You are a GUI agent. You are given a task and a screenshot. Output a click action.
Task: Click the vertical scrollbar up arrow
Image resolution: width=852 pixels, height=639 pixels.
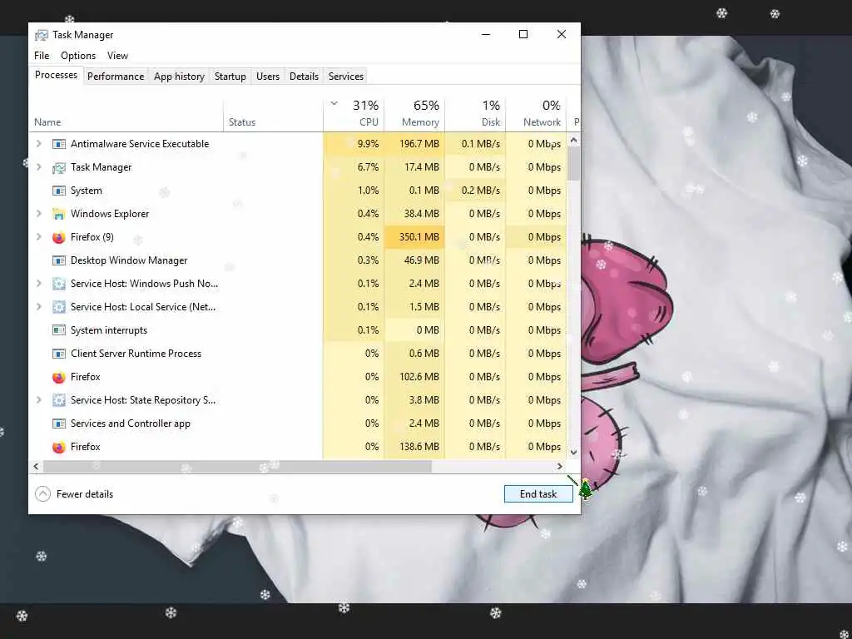[574, 140]
